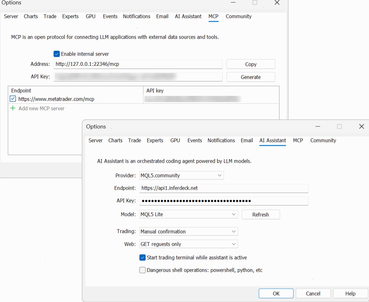Expand the Model dropdown MQL5 Lite
The width and height of the screenshot is (369, 302).
(189, 214)
